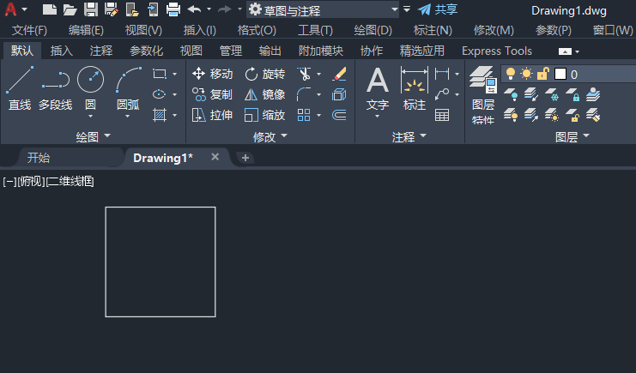636x373 pixels.
Task: Toggle layer 0 lock icon
Action: 542,74
